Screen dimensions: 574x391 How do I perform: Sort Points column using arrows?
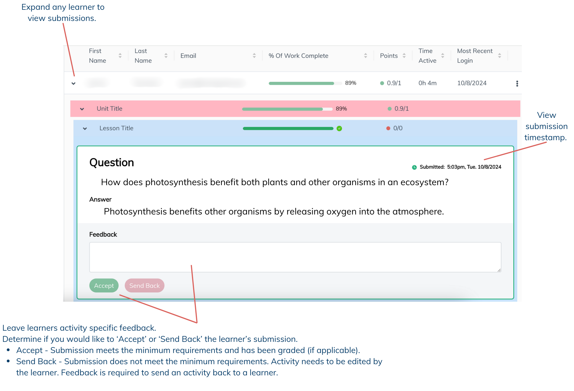404,56
